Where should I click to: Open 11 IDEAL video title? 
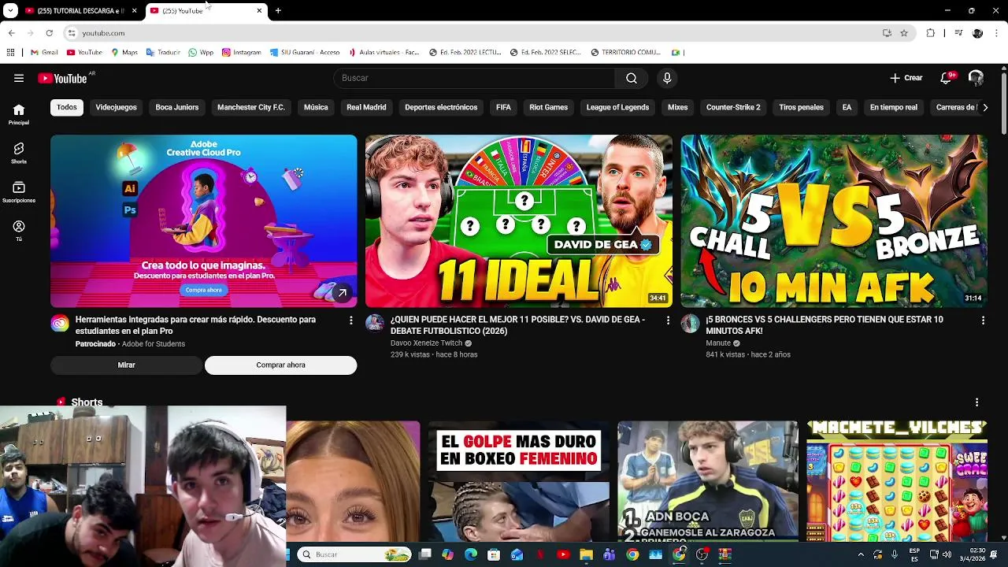[517, 325]
